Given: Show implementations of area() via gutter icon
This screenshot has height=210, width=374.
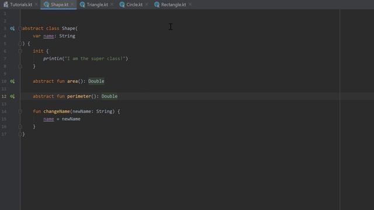Looking at the screenshot, I should (12, 81).
